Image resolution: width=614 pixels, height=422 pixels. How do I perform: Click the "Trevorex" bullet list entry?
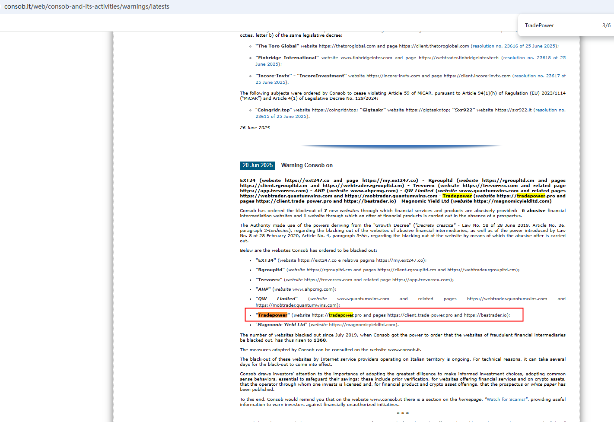pos(269,280)
